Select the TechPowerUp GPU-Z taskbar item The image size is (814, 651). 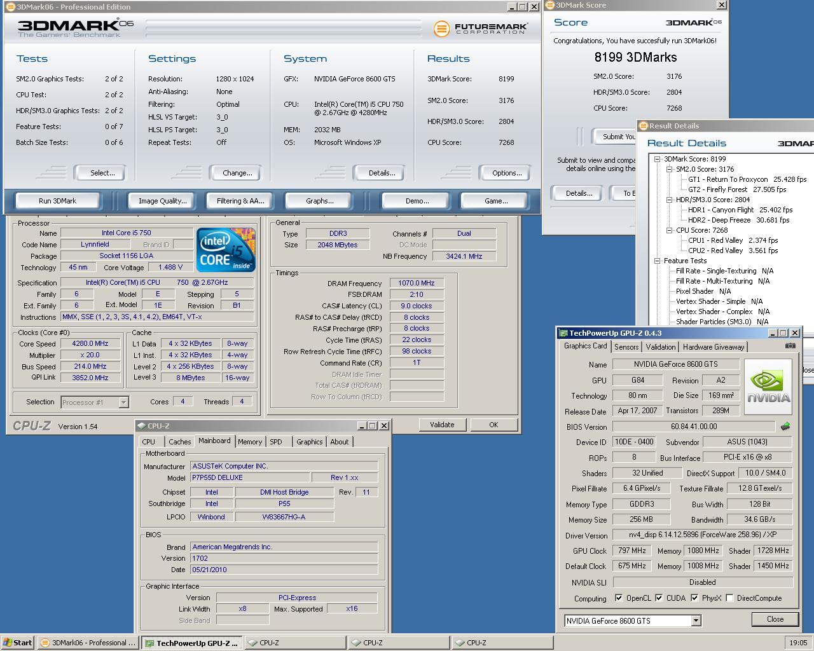tap(192, 643)
